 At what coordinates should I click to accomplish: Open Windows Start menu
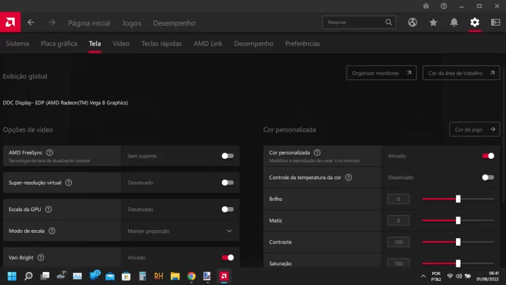pyautogui.click(x=12, y=276)
